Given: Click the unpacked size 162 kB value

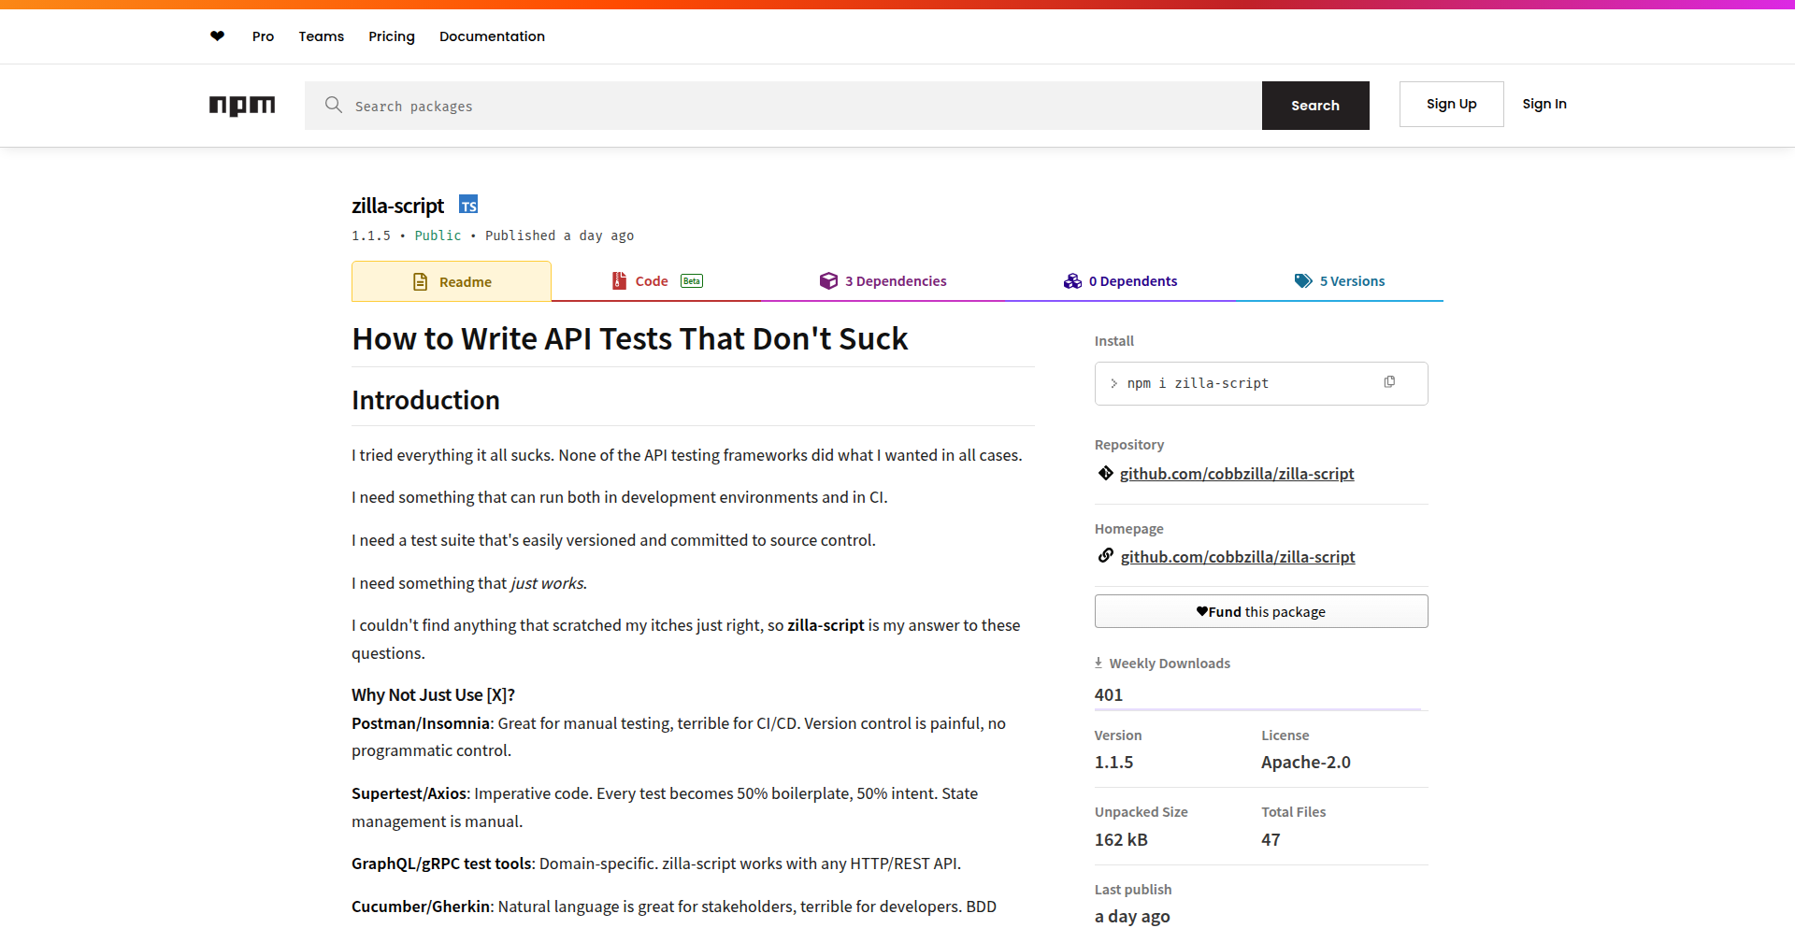Looking at the screenshot, I should (1121, 839).
